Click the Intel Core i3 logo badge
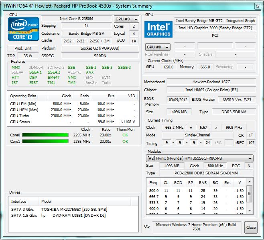264x240 pixels. [x=24, y=29]
